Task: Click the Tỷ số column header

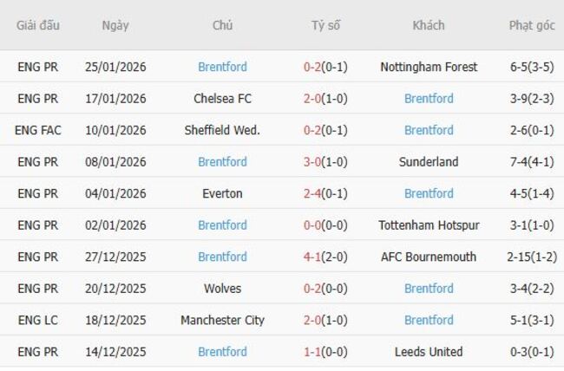Action: point(325,25)
